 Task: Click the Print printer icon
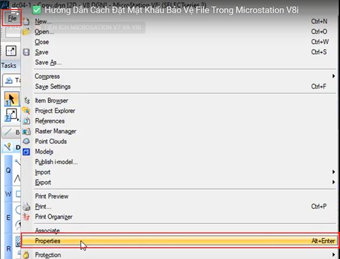click(27, 207)
